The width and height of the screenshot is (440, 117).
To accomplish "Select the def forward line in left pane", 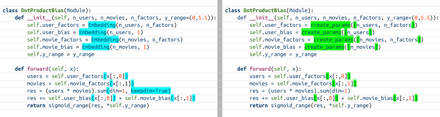I will 47,69.
